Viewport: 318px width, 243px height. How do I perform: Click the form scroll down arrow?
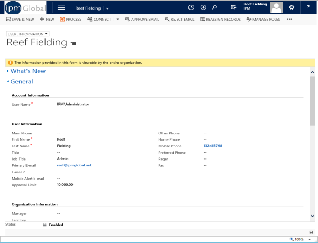click(312, 216)
